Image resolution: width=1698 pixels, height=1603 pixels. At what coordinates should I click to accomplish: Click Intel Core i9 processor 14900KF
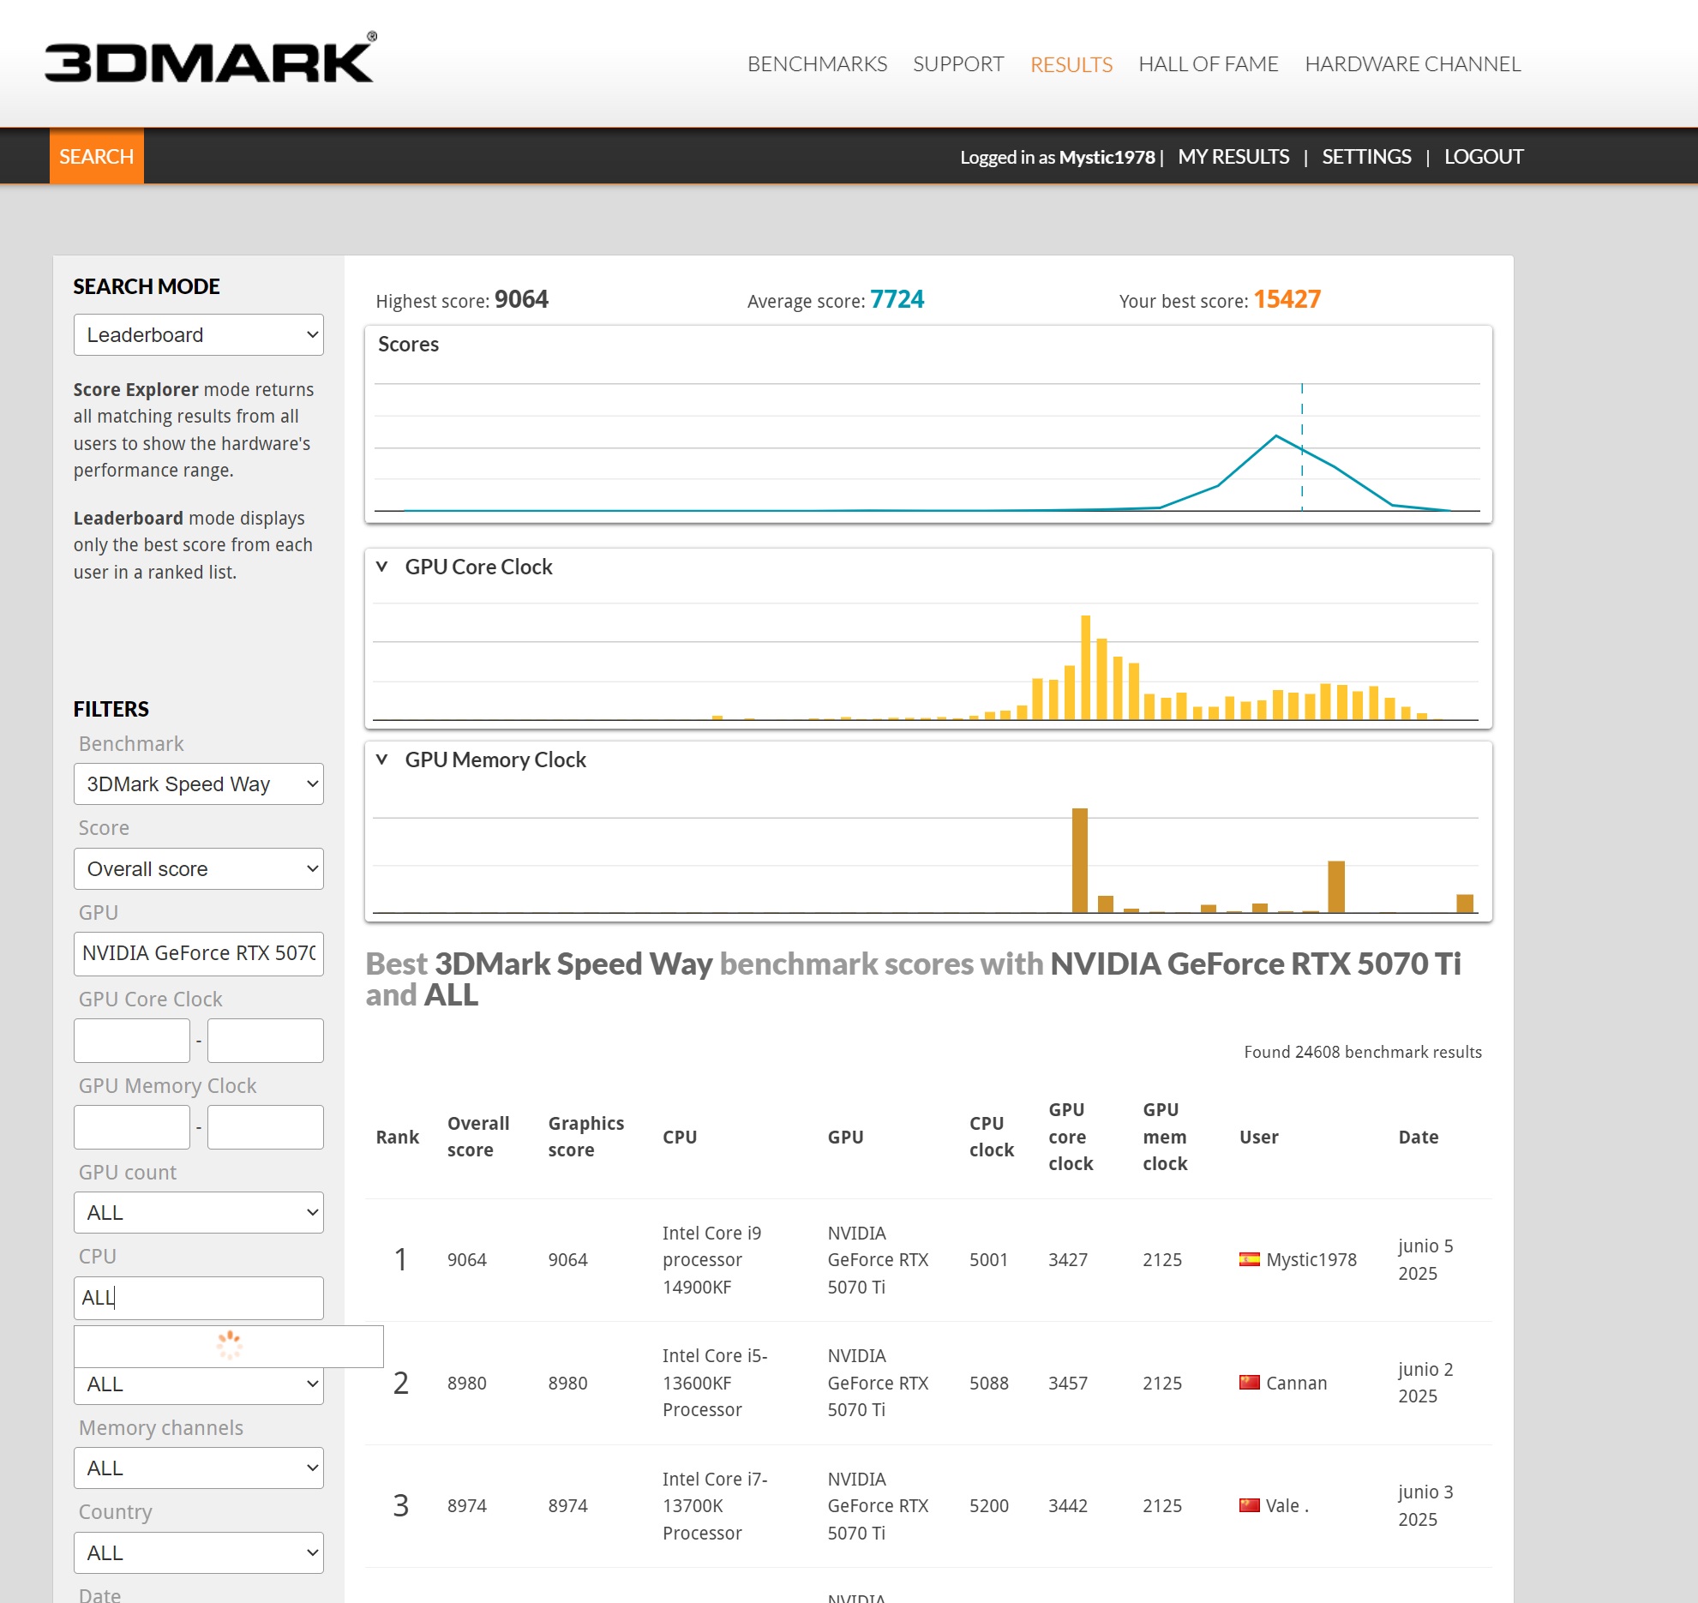[711, 1259]
